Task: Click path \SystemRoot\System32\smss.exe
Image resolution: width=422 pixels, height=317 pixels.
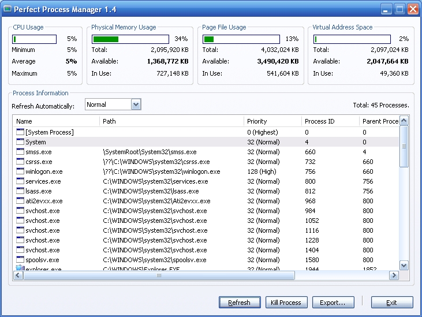Action: [150, 152]
